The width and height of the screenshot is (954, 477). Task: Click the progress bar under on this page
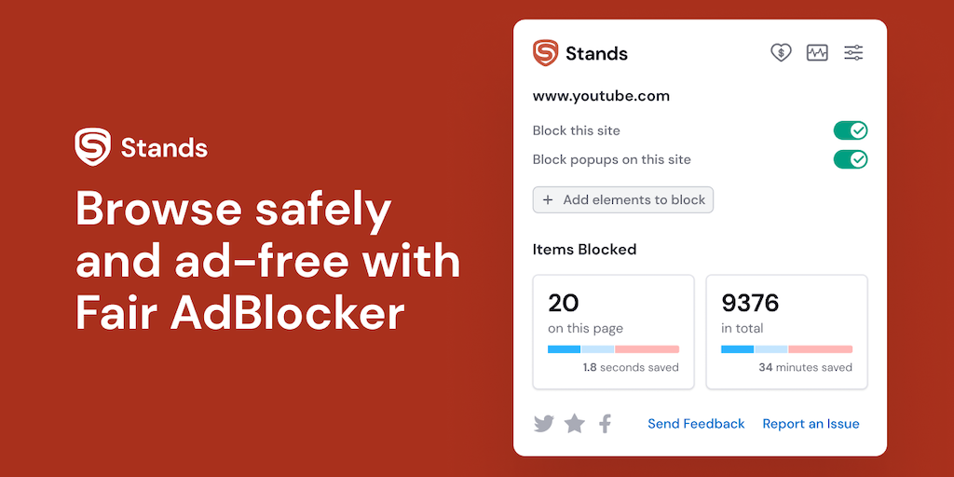click(613, 349)
